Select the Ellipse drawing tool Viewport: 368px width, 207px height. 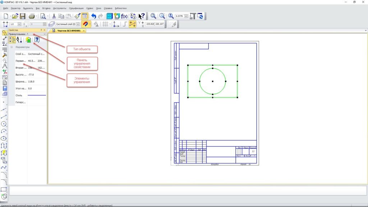click(4, 138)
